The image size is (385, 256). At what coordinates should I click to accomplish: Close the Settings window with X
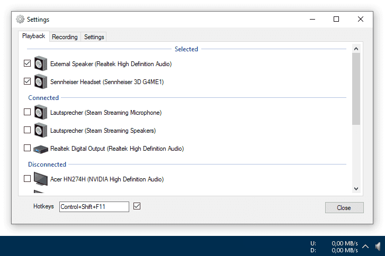pos(361,19)
